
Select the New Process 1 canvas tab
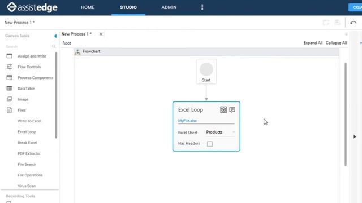76,34
